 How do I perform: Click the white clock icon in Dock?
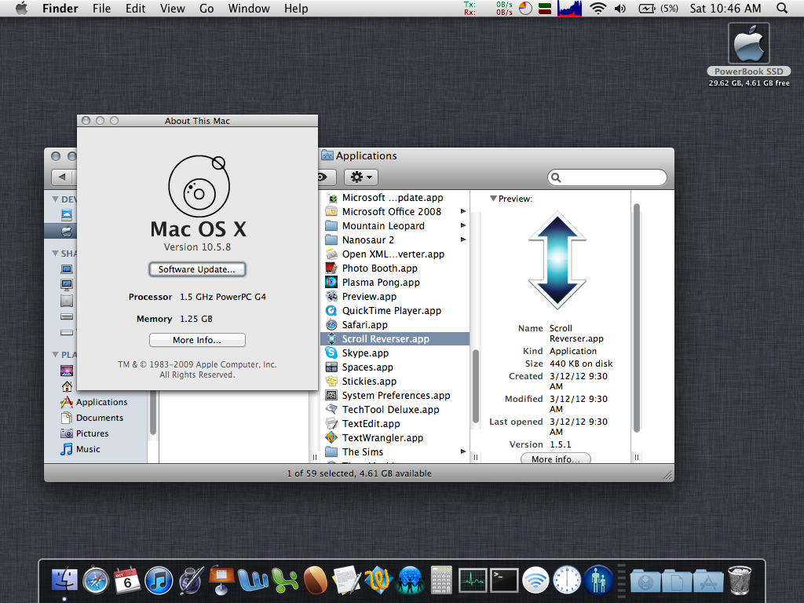(567, 580)
